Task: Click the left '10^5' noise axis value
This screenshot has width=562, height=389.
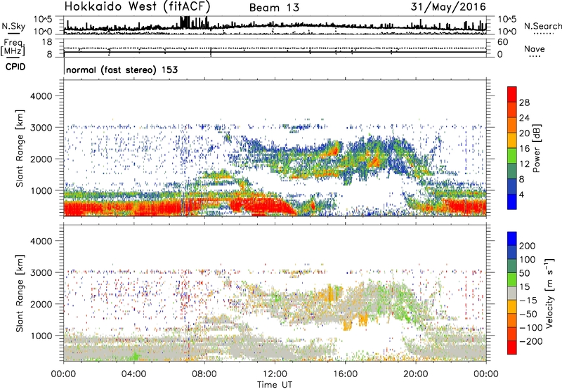Action: 43,20
